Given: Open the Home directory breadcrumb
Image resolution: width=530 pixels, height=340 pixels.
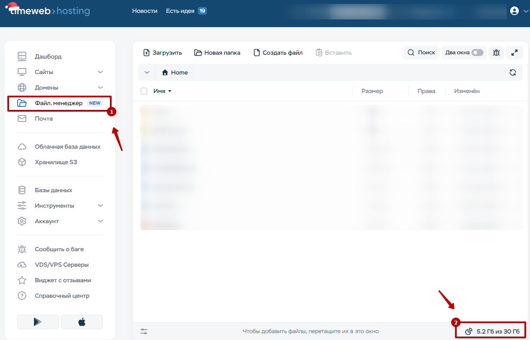Looking at the screenshot, I should pyautogui.click(x=175, y=72).
